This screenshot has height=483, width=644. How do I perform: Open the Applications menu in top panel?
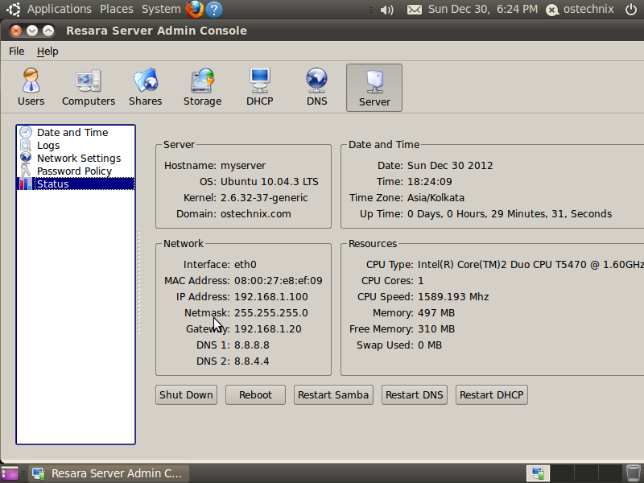click(59, 10)
